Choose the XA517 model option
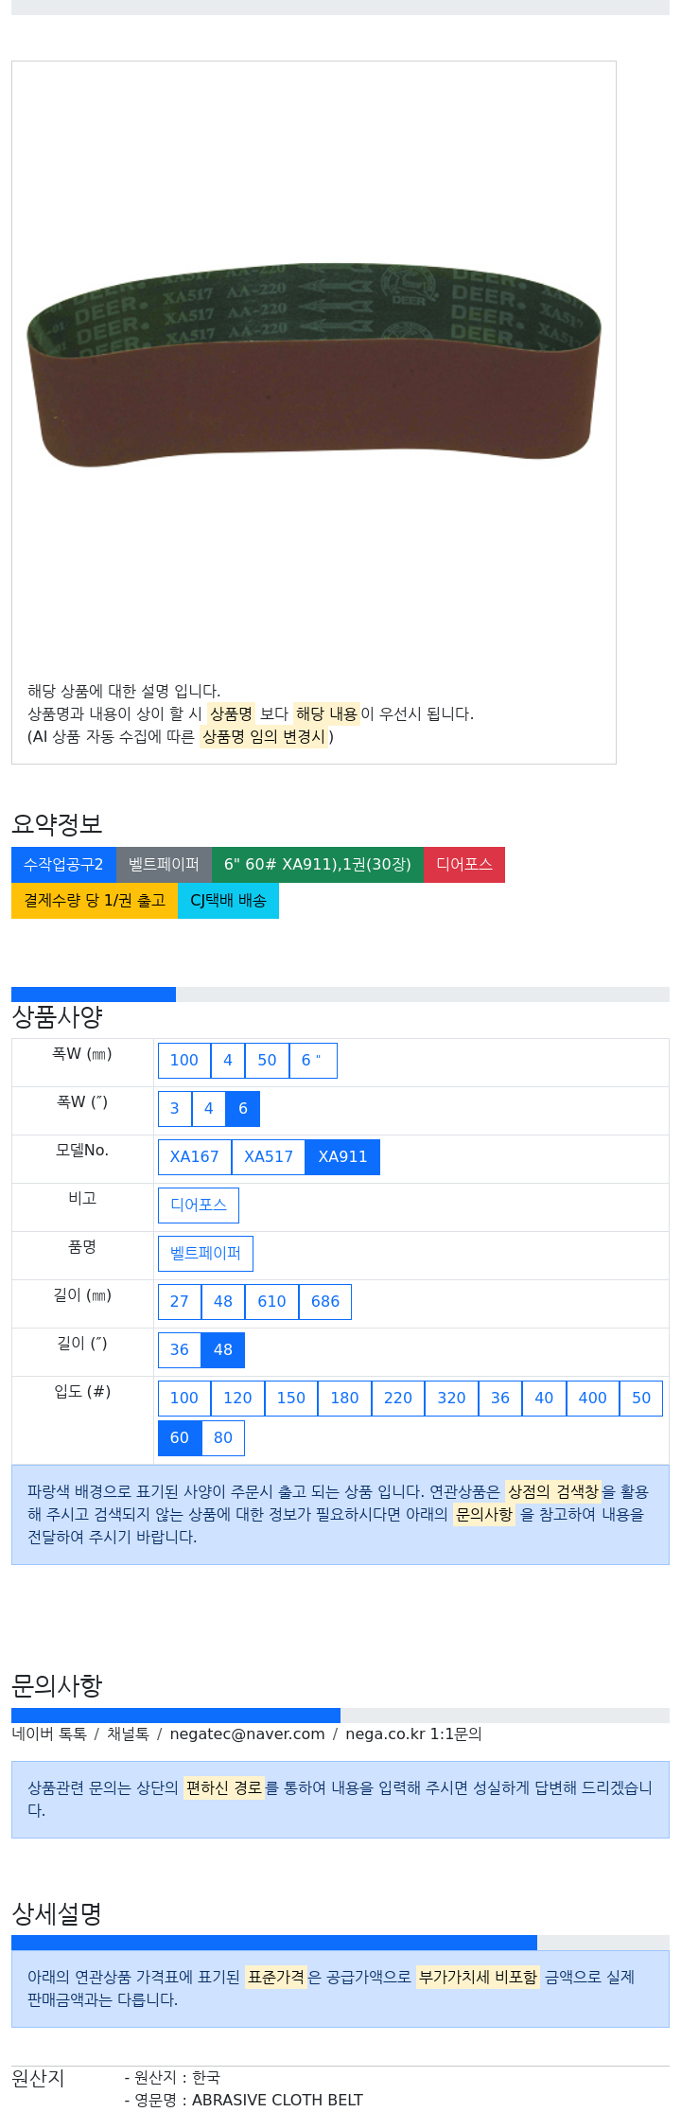Screen dimensions: 681x2112 pos(269,1157)
